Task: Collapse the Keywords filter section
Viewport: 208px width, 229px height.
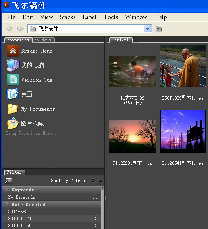Action: [x=6, y=190]
